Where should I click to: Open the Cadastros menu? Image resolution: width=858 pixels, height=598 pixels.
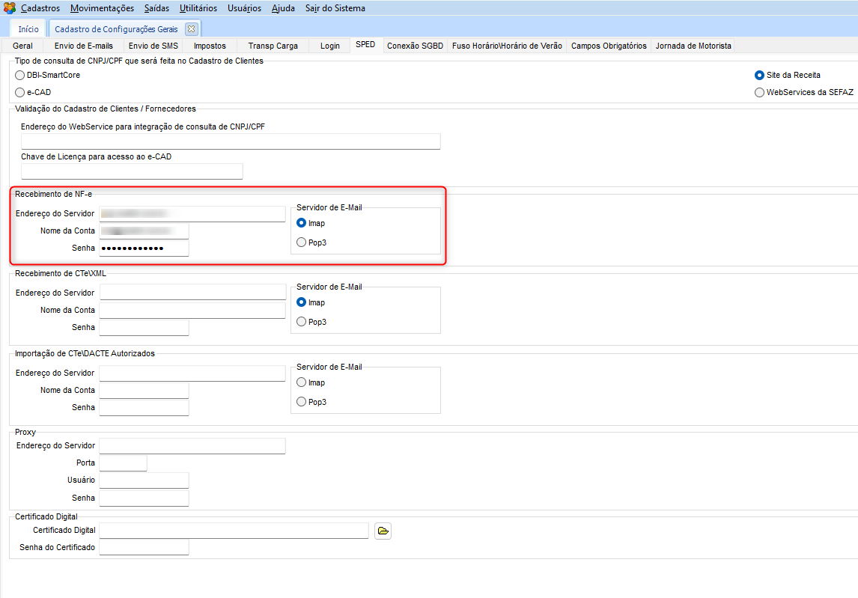click(x=40, y=8)
